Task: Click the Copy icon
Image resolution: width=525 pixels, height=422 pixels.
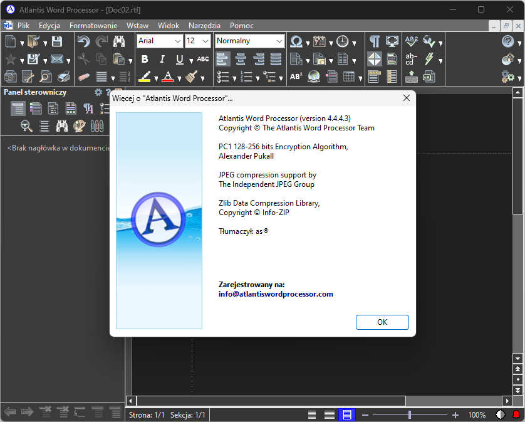Action: 101,60
